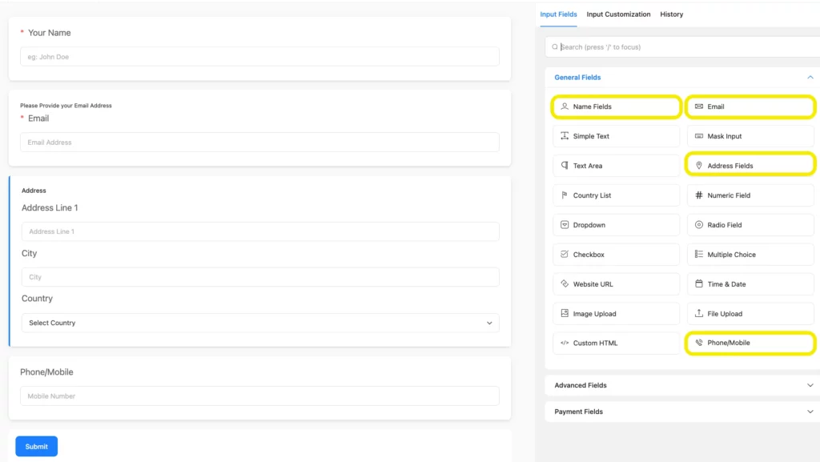Add an Address Fields block
The image size is (820, 462).
click(x=750, y=166)
